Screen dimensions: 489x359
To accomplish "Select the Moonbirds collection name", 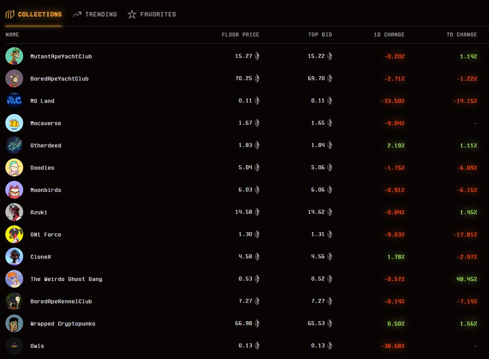I will (45, 190).
